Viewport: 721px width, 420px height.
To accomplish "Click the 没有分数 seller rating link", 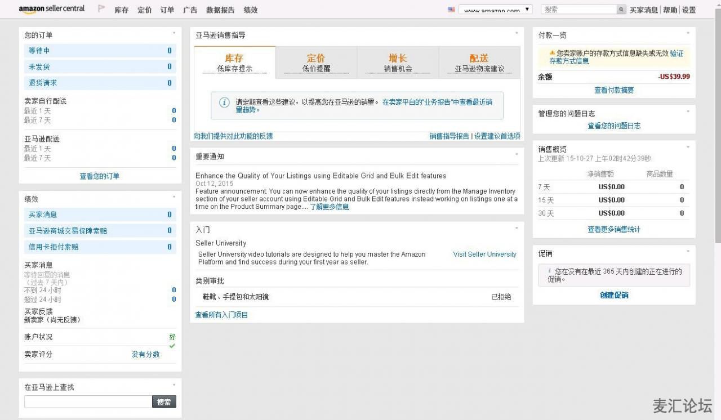I will click(x=146, y=354).
